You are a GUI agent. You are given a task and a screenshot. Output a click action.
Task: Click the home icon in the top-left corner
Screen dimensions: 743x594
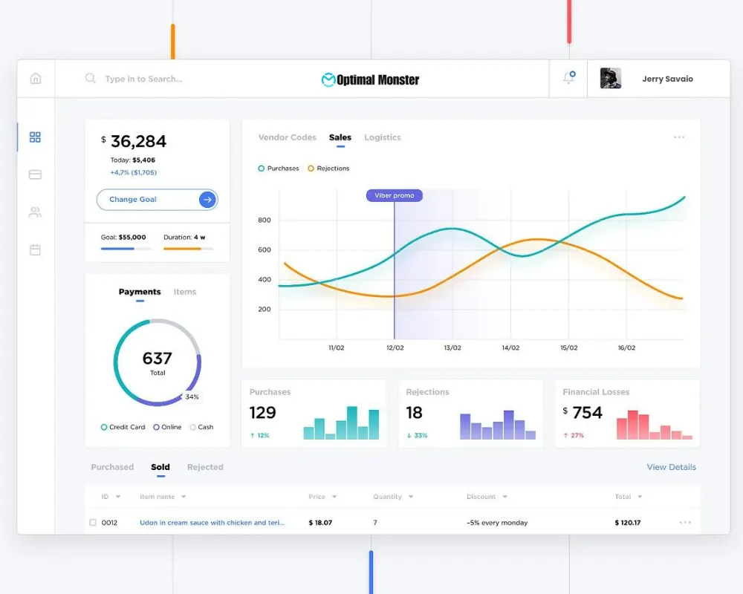coord(36,79)
